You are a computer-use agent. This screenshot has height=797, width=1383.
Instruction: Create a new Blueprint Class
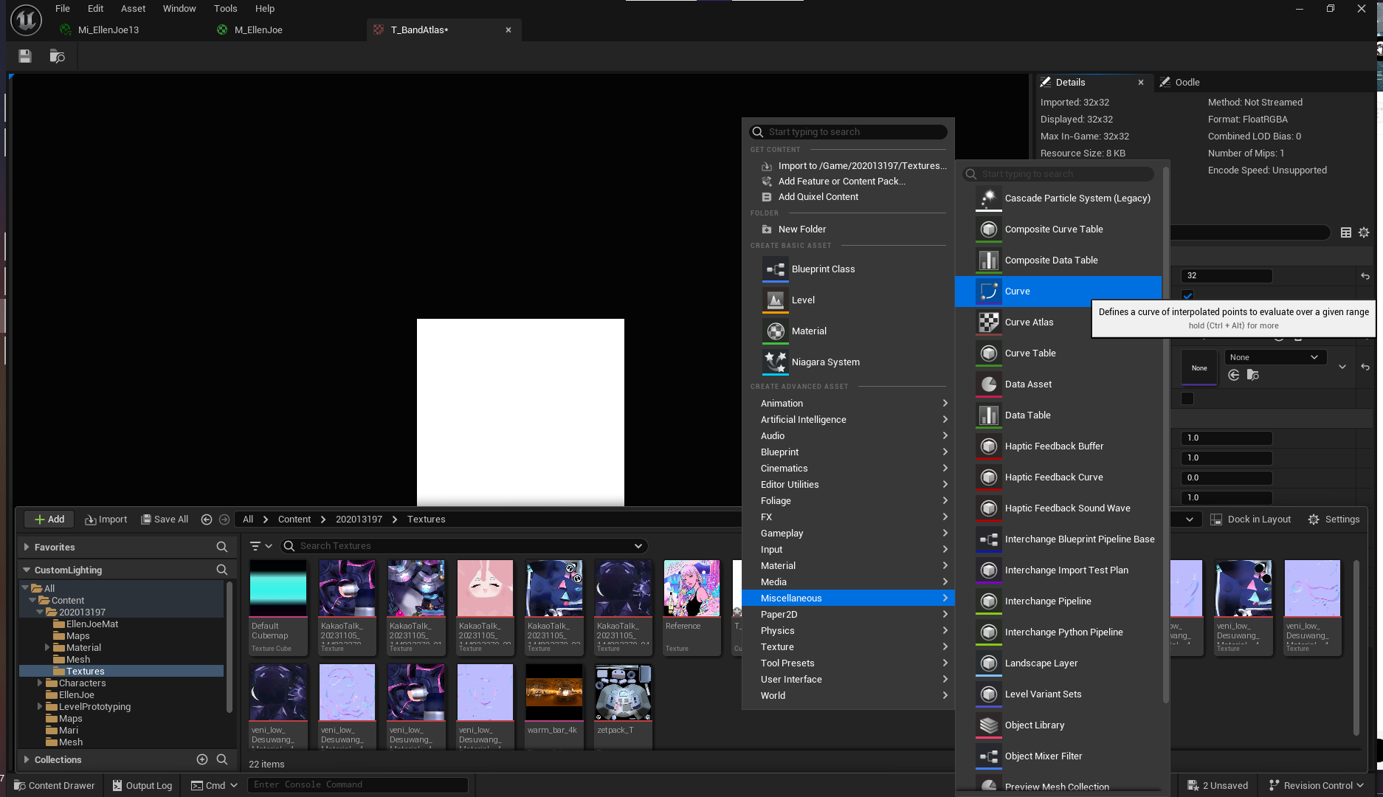[823, 269]
